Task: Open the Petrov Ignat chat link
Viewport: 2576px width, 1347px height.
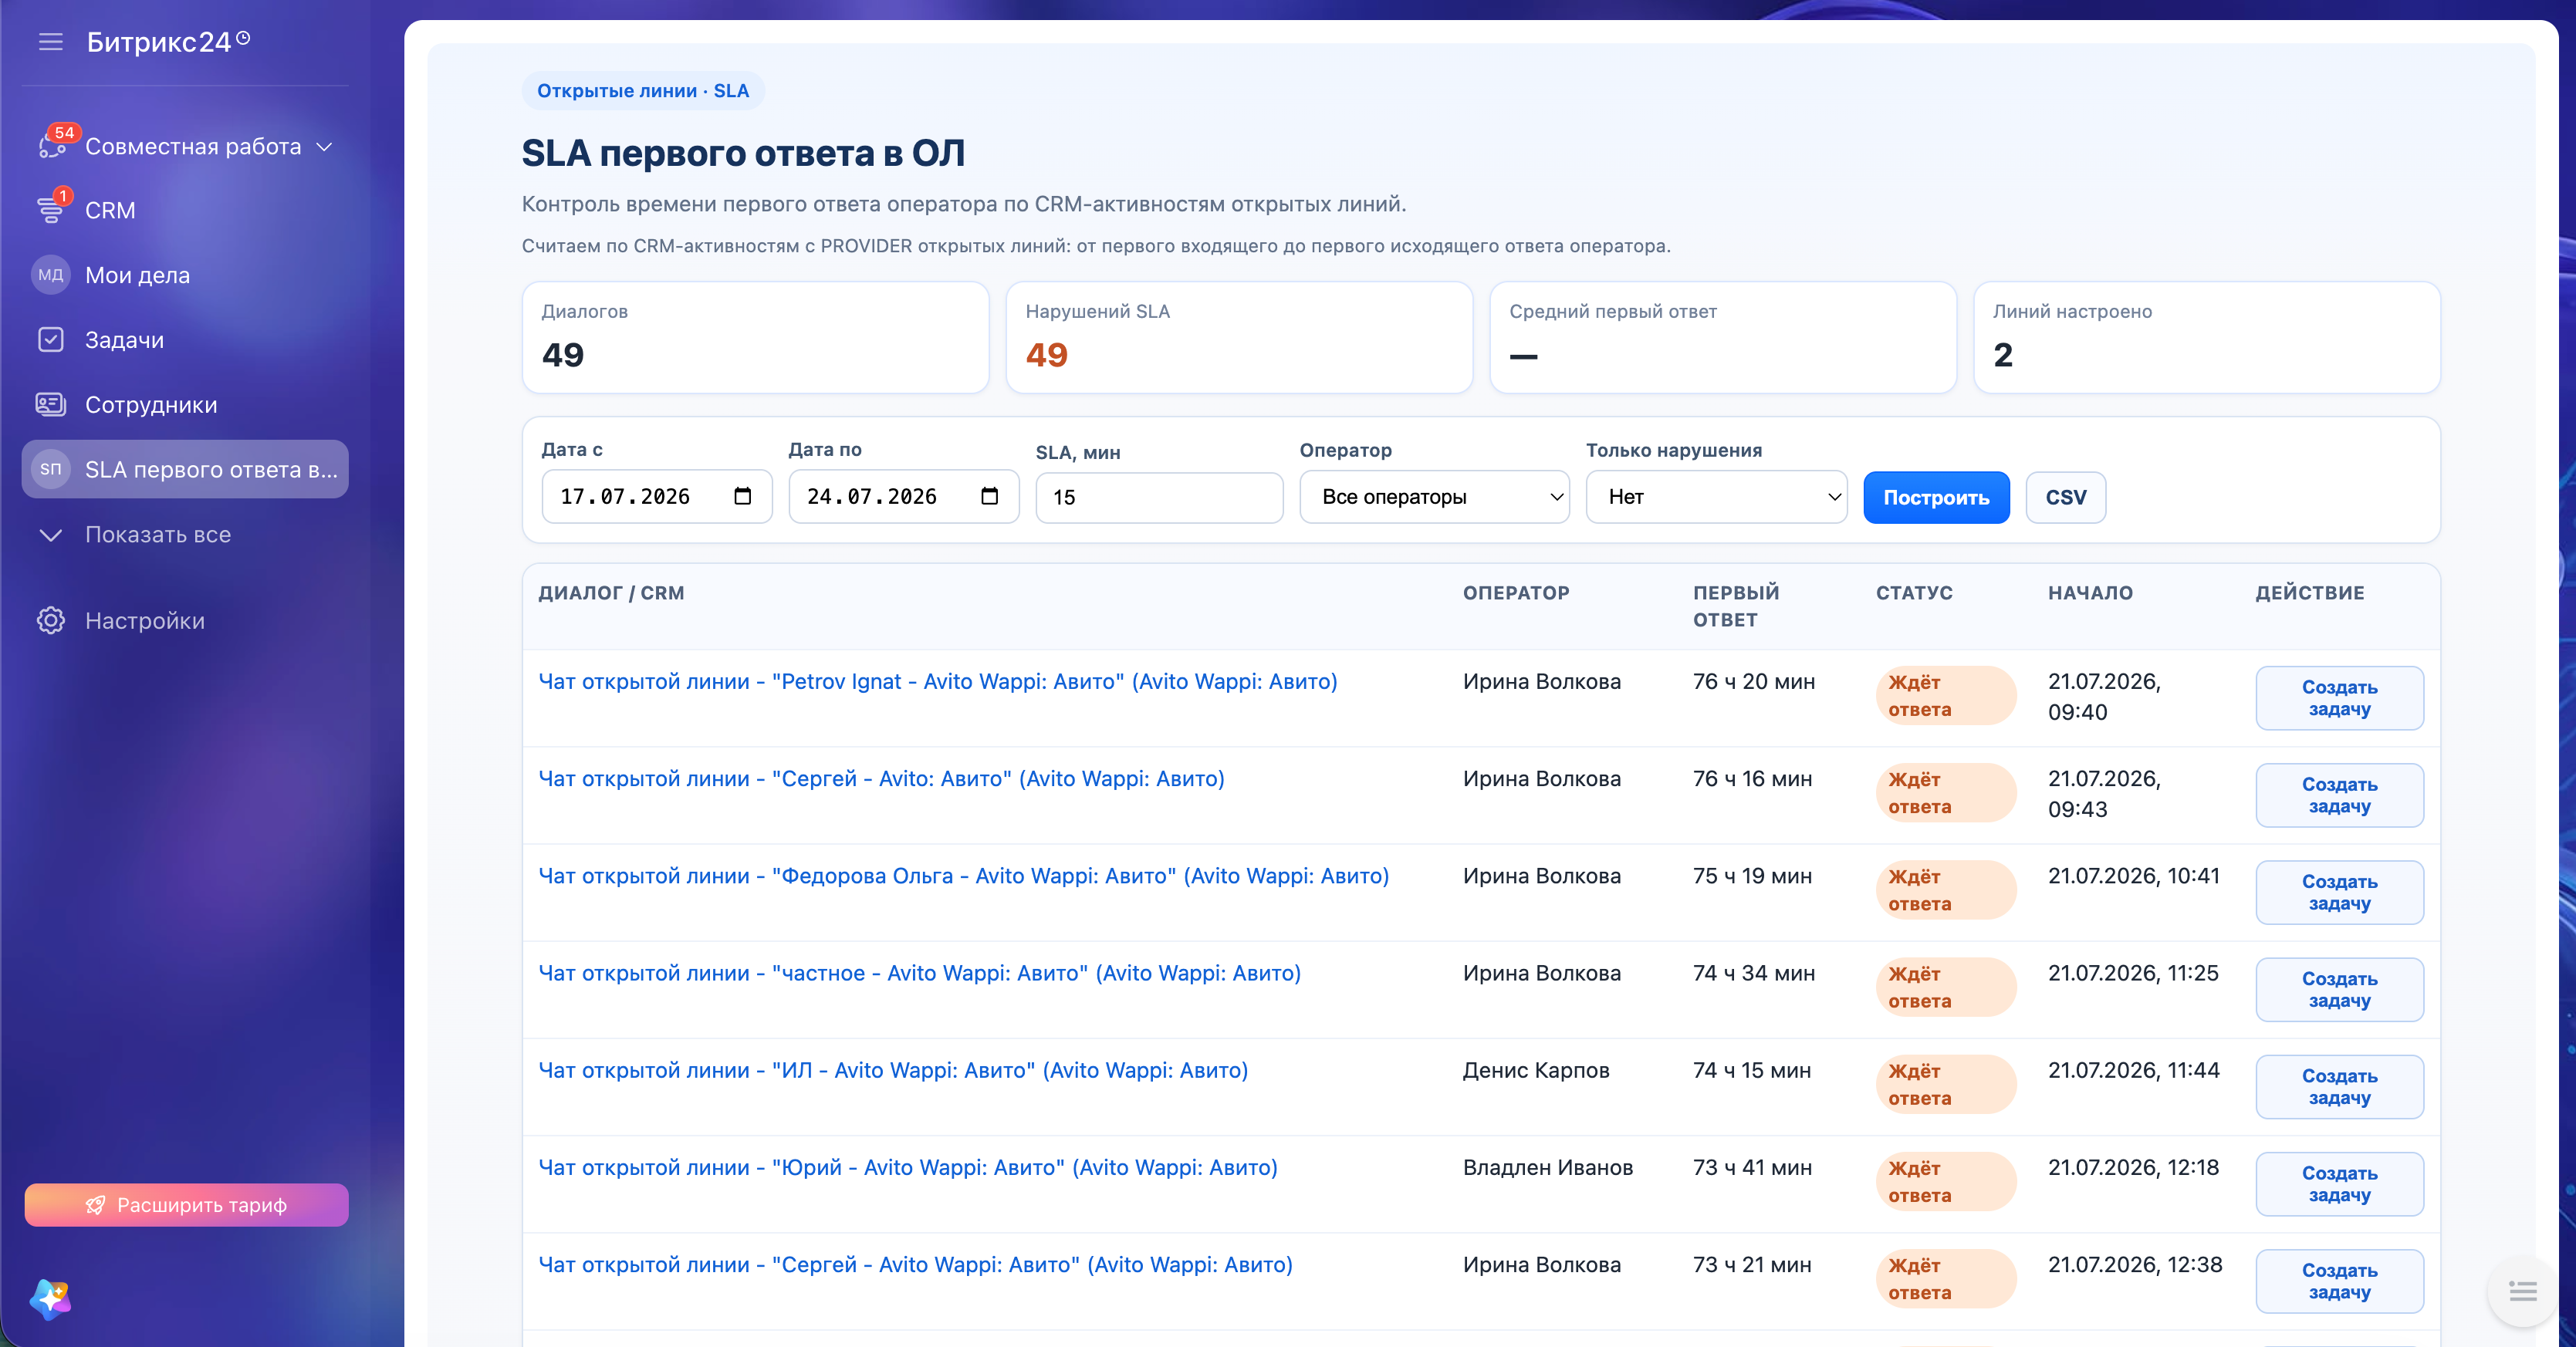Action: (938, 681)
